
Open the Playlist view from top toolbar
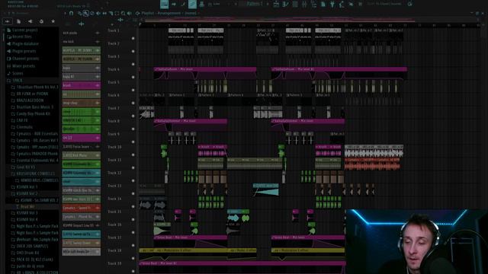pos(276,4)
